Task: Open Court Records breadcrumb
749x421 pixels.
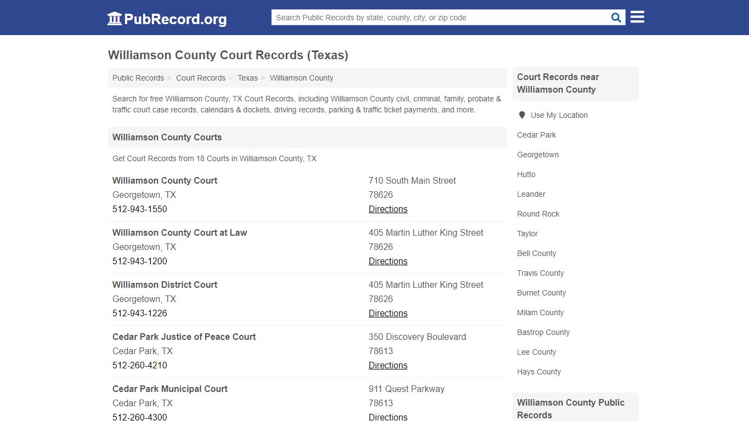Action: tap(201, 78)
